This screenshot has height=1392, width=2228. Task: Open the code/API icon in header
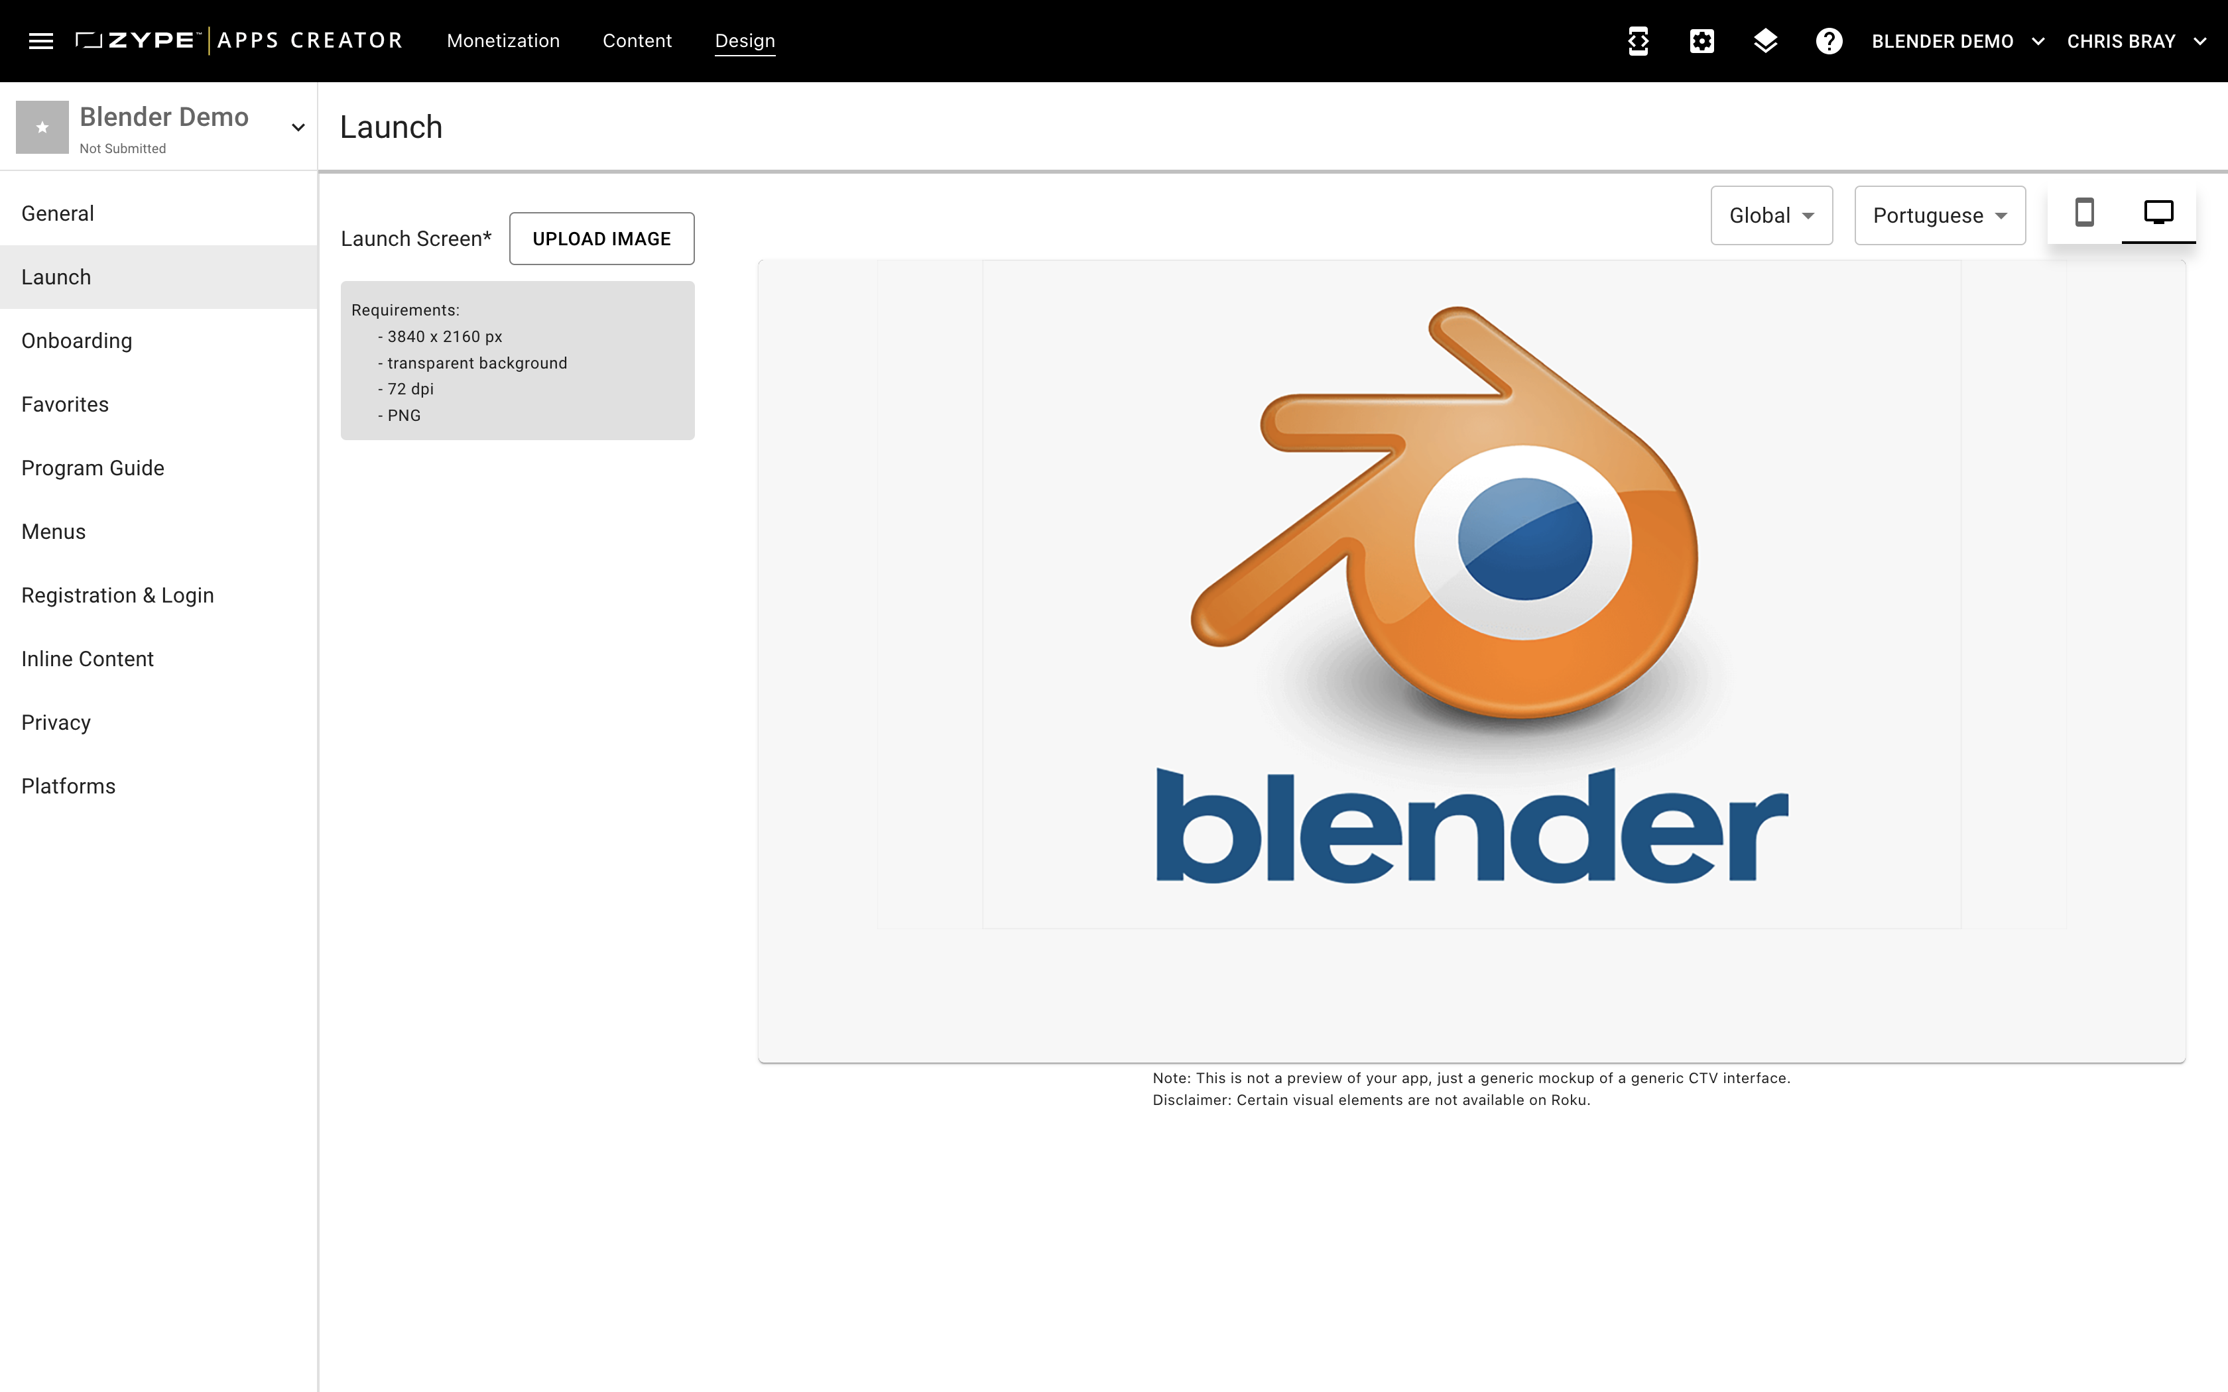click(1638, 40)
